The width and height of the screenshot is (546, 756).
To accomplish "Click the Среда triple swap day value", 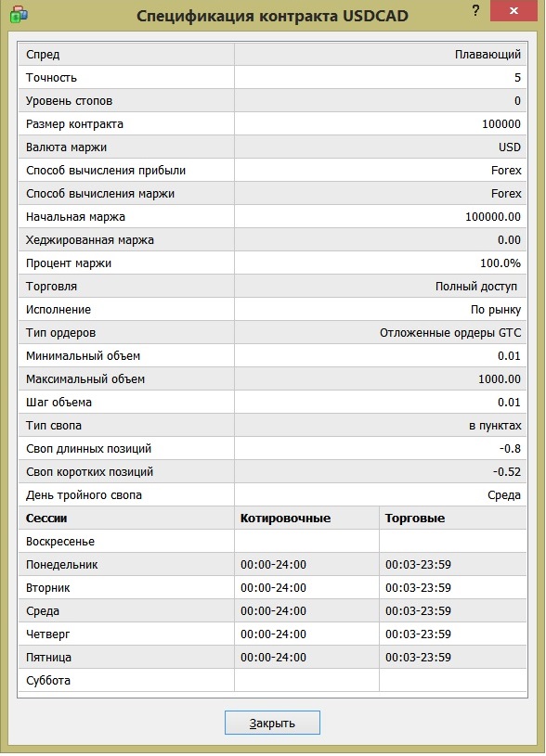I will (x=504, y=494).
